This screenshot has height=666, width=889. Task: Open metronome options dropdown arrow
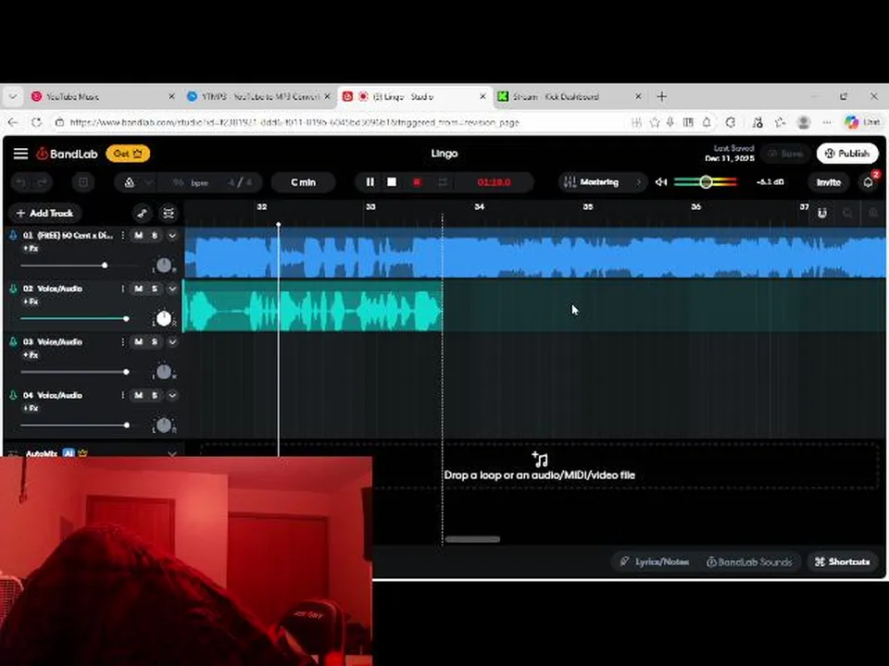coord(149,182)
